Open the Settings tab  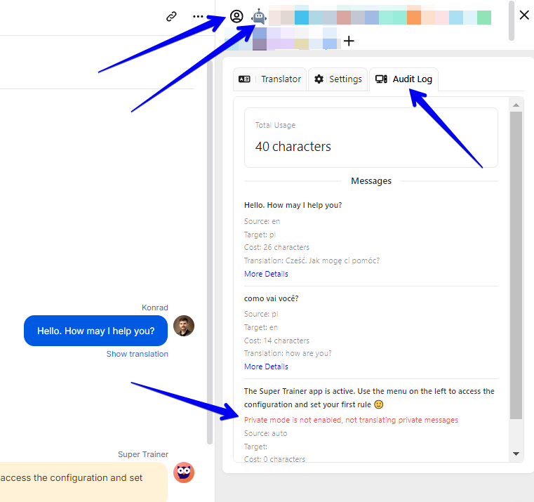click(338, 79)
